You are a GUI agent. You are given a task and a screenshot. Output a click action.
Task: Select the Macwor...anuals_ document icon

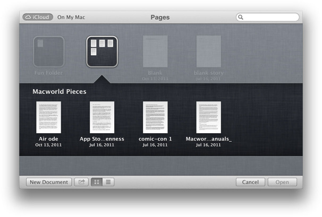(x=208, y=117)
